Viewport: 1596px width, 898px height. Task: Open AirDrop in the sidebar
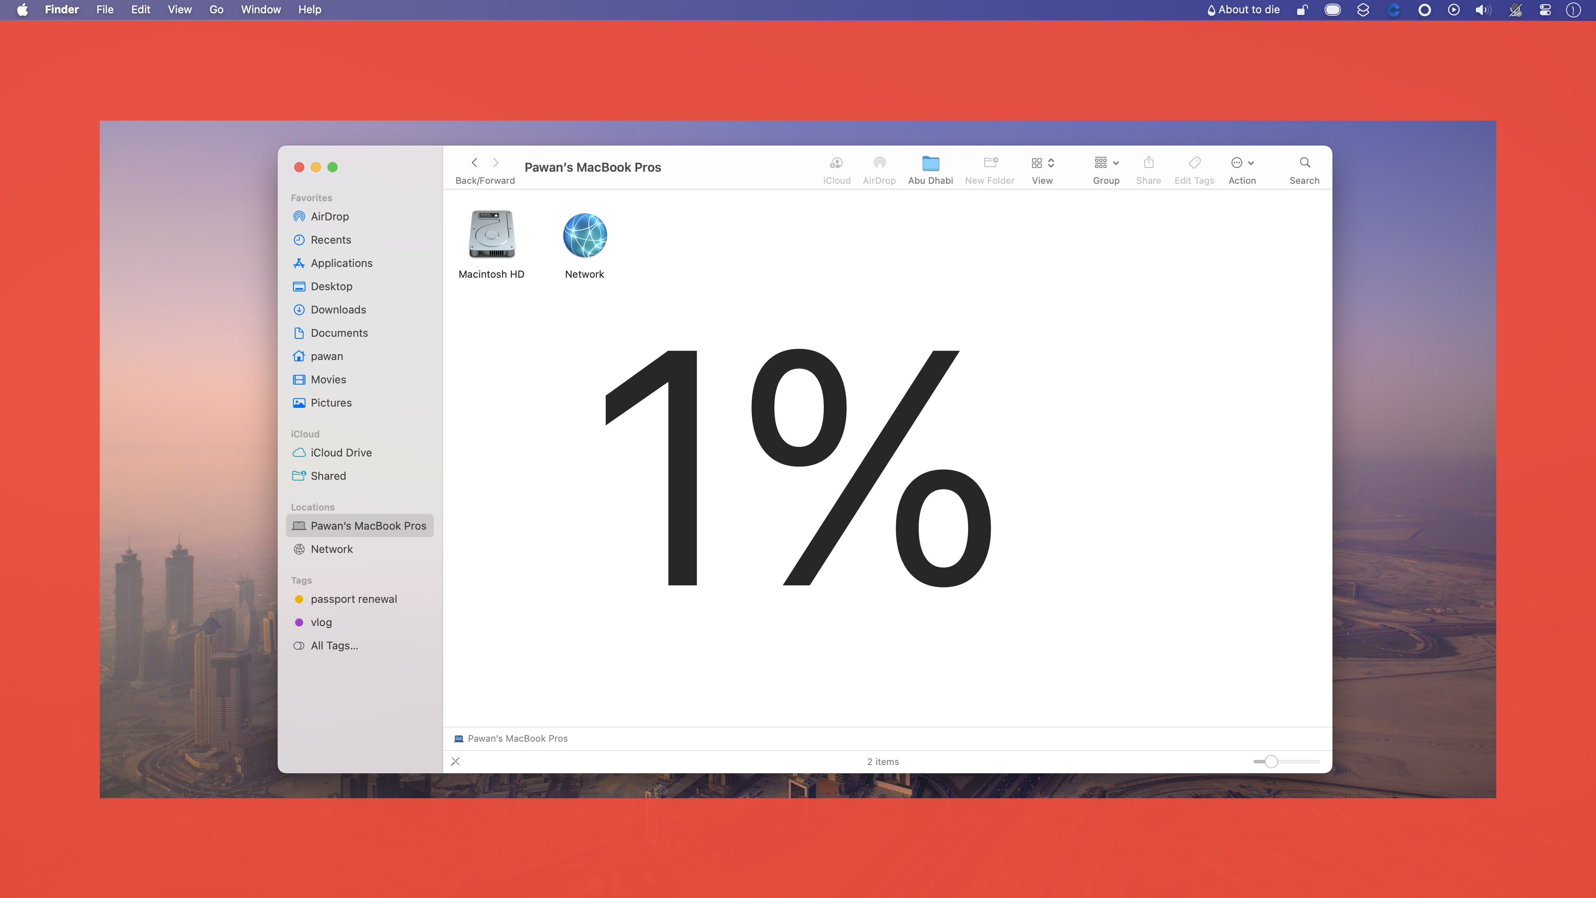pos(360,216)
